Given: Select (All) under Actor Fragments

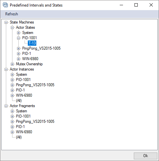Looking at the screenshot, I should point(19,137).
